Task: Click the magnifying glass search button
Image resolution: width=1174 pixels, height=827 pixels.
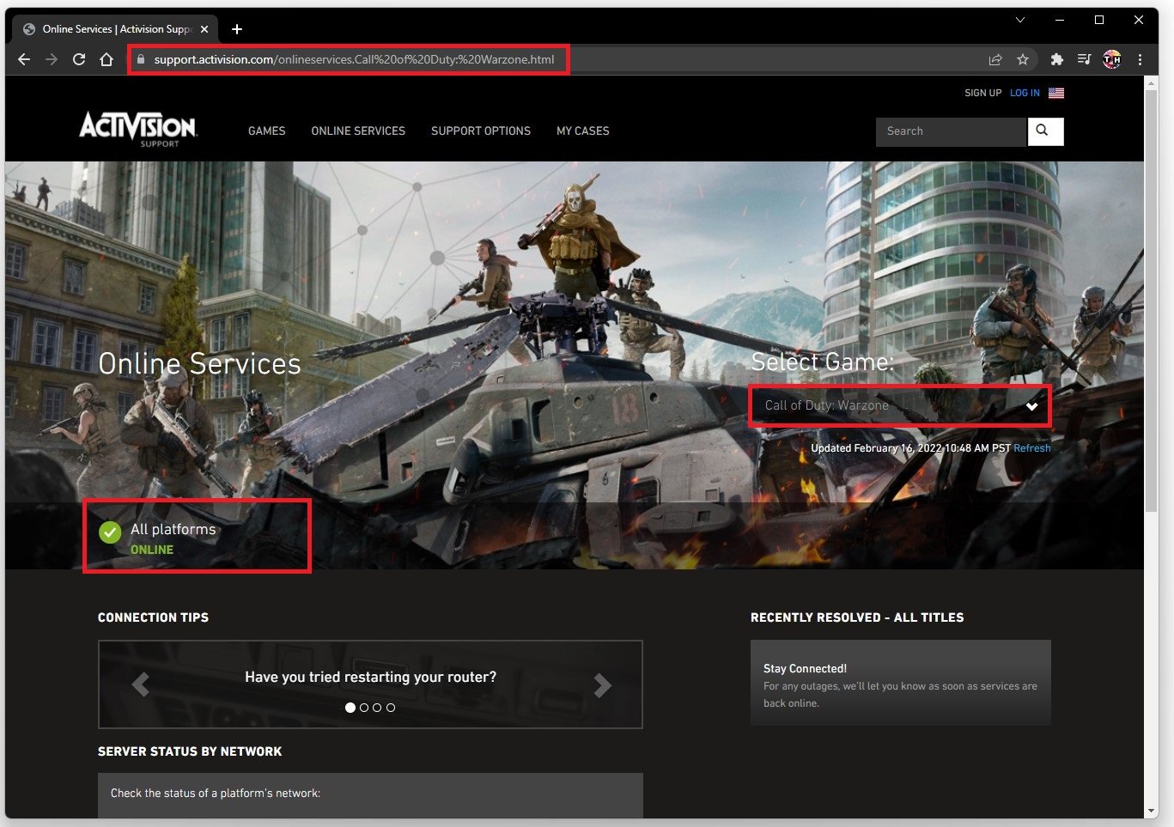Action: pos(1044,131)
